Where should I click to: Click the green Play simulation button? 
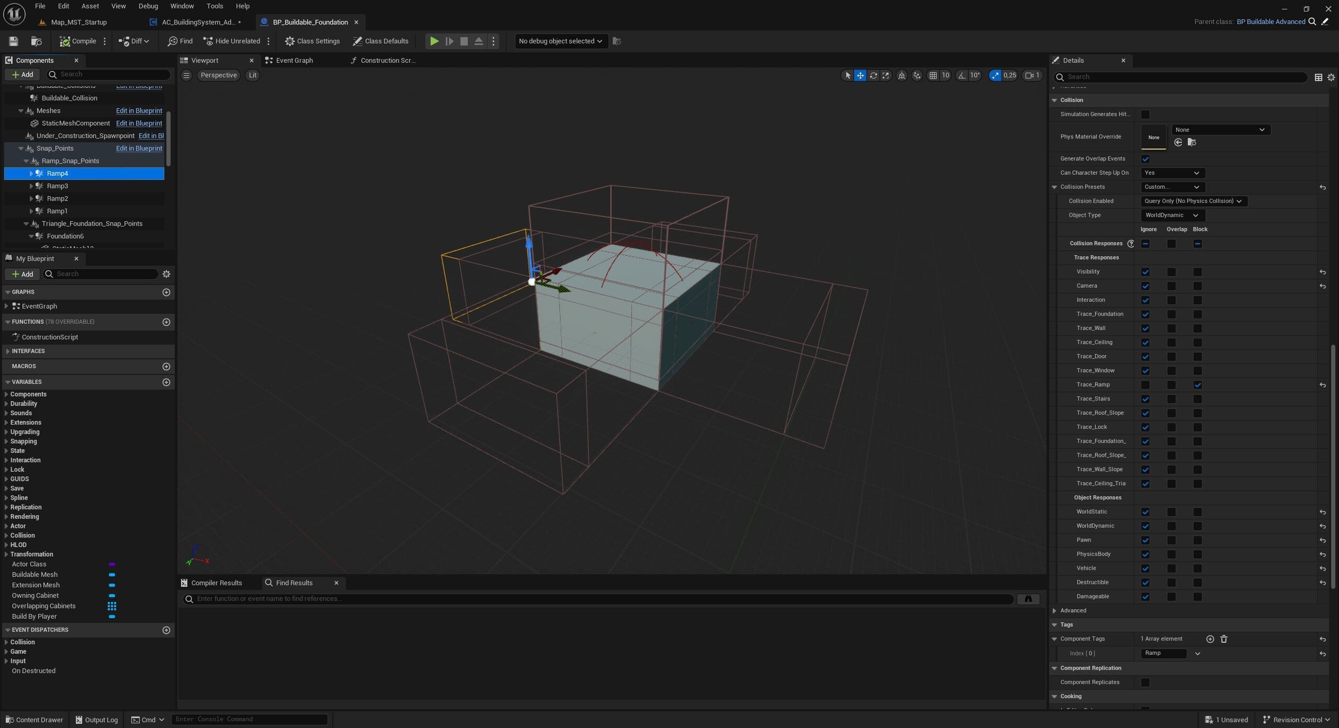(434, 41)
